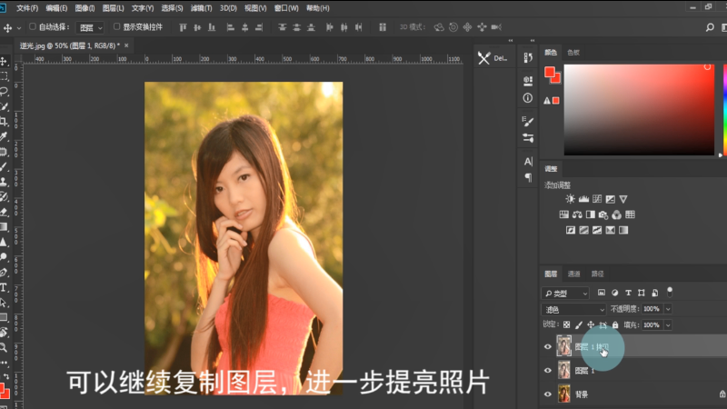727x409 pixels.
Task: Select the Lasso tool in the toolbar
Action: point(5,92)
